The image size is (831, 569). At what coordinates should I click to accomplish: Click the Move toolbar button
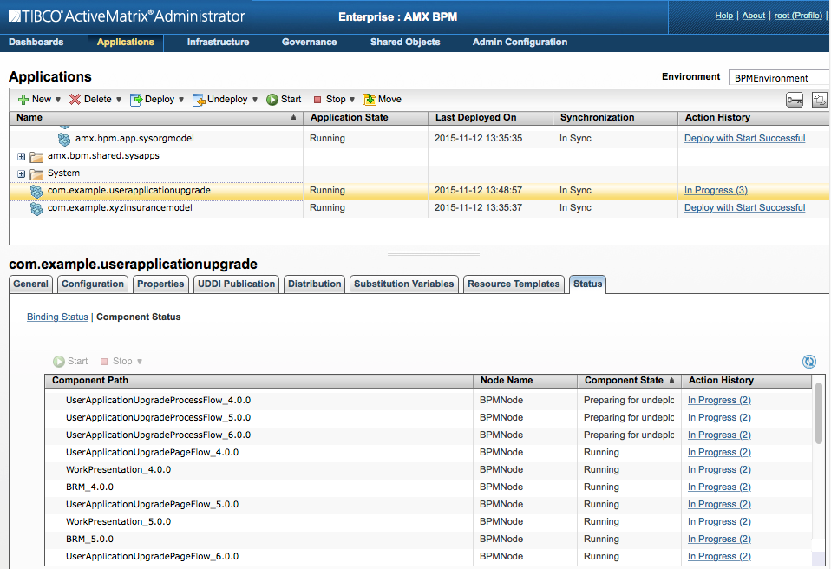tap(382, 100)
